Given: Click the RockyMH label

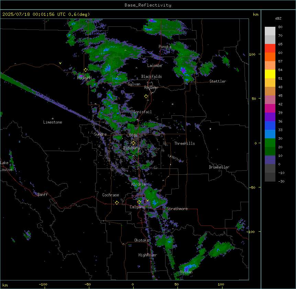Looking at the screenshot, I should click(84, 78).
